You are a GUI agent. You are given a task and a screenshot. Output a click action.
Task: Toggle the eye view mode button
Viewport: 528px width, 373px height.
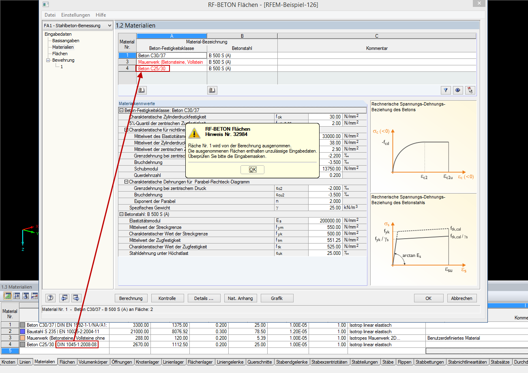coord(457,90)
